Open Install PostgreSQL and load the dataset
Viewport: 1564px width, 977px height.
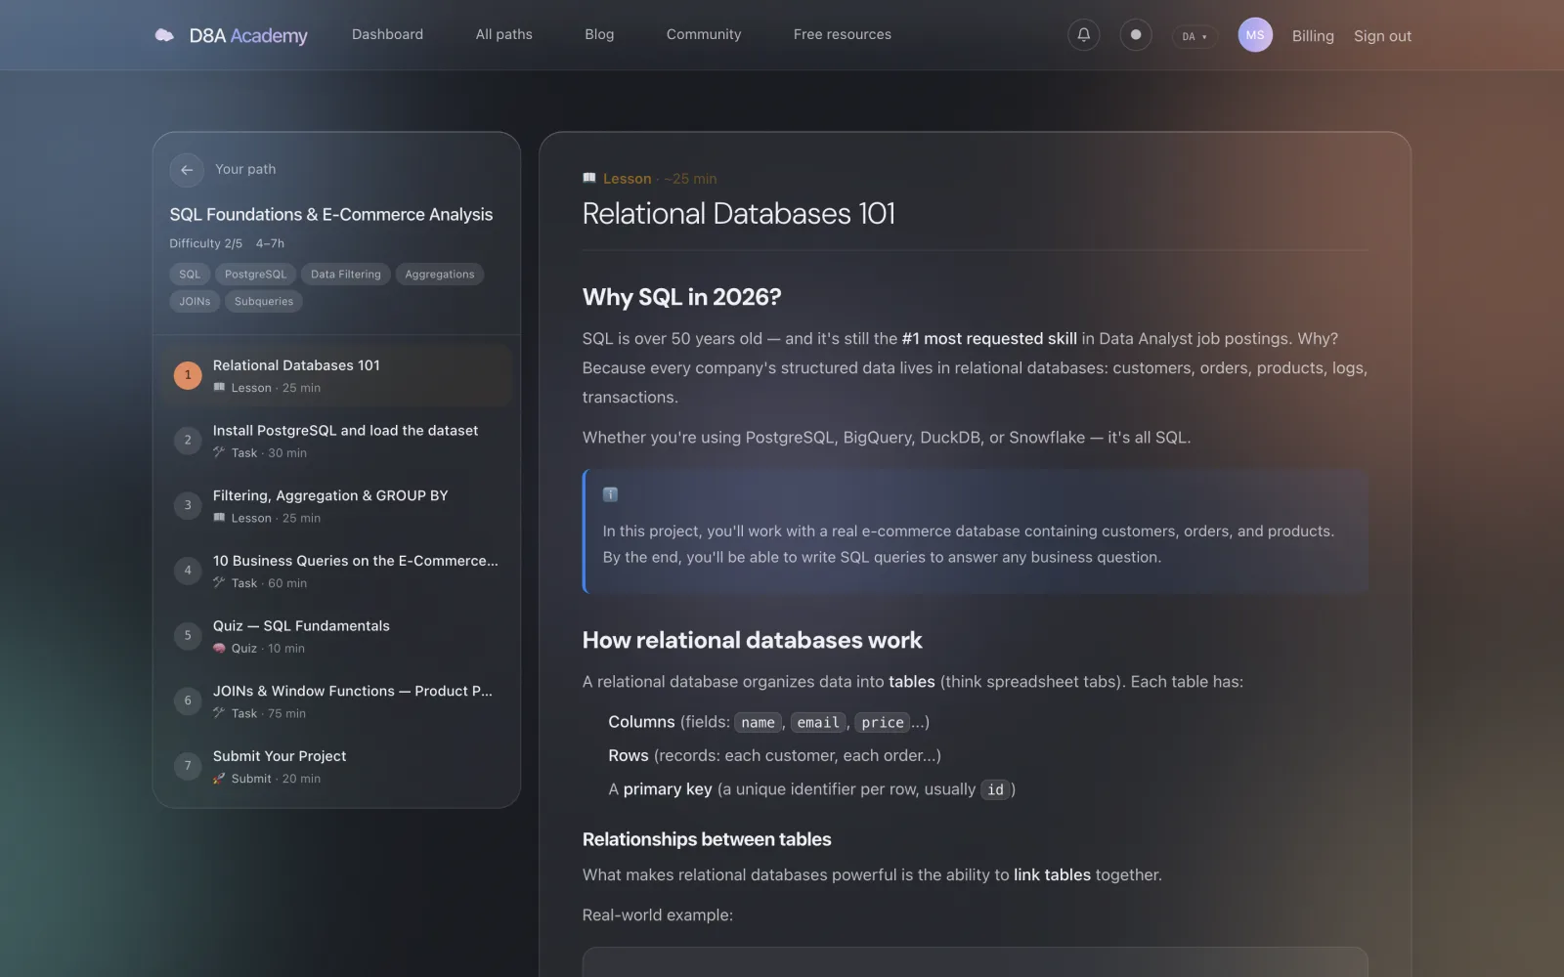336,441
